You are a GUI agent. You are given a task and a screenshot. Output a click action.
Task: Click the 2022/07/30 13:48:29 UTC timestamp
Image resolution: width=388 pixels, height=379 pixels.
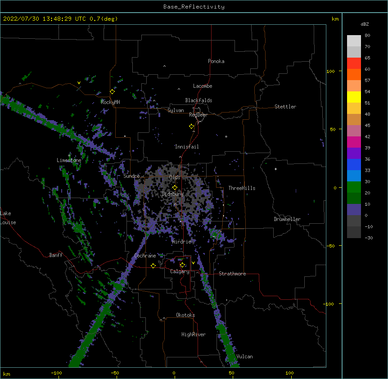45,19
